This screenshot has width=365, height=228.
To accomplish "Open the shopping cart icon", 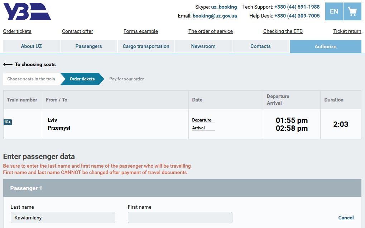I will [352, 11].
